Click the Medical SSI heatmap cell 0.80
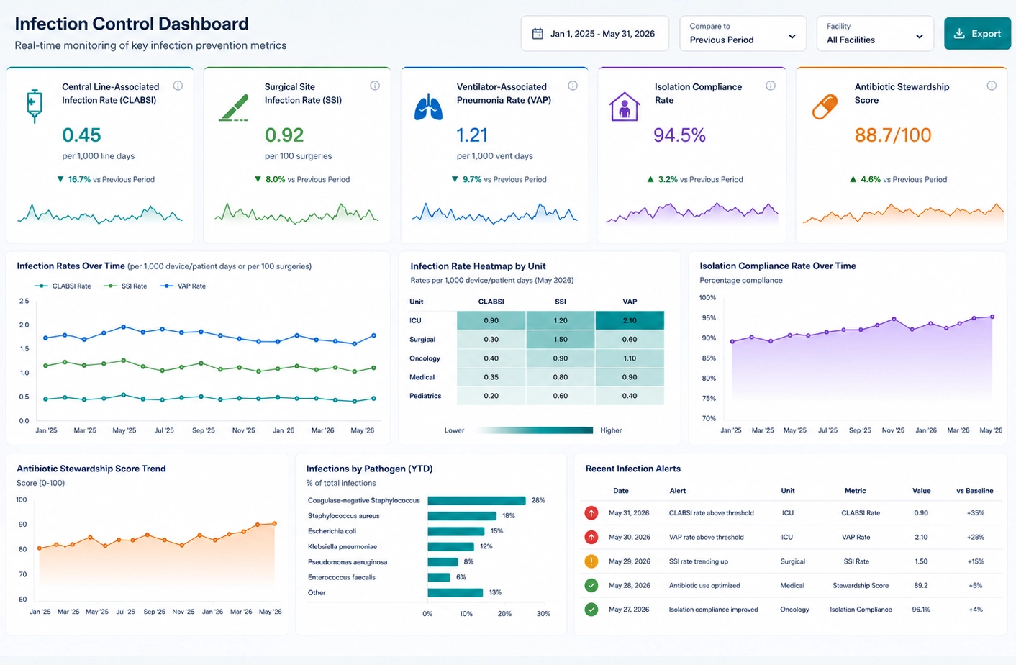This screenshot has height=665, width=1016. [561, 377]
